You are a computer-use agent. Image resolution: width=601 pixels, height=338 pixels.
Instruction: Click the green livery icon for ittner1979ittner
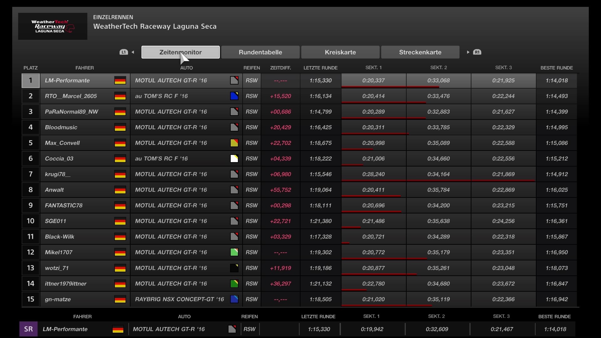234,284
